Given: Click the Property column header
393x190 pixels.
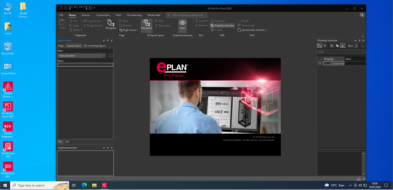Looking at the screenshot, I should (334, 59).
